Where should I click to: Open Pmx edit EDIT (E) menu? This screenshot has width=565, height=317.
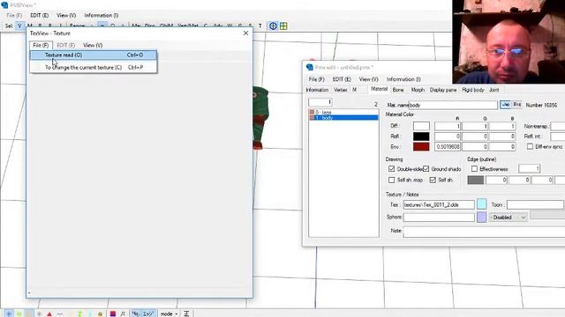click(x=342, y=79)
